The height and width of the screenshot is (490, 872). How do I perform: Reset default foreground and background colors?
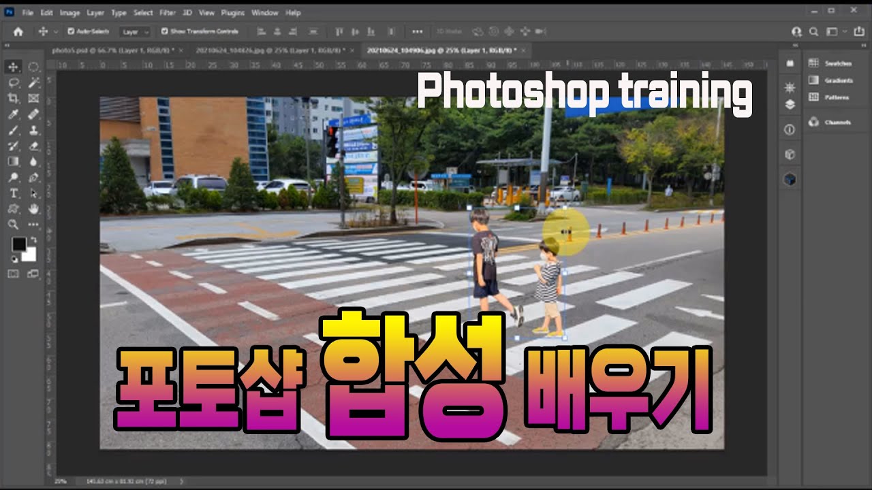pos(14,259)
